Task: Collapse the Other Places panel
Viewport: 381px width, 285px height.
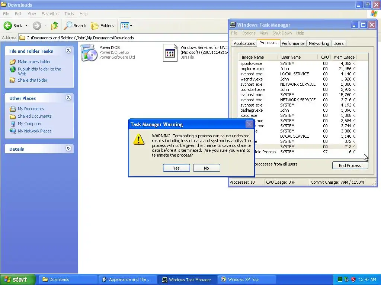Action: click(68, 98)
